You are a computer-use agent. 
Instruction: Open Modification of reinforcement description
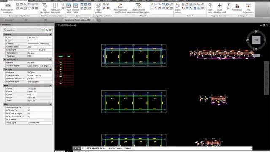pyautogui.click(x=138, y=8)
